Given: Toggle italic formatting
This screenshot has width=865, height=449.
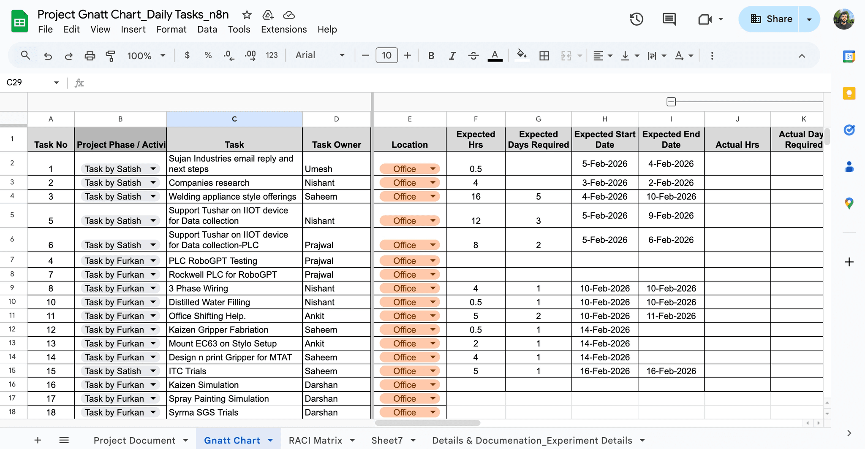Looking at the screenshot, I should pyautogui.click(x=452, y=55).
